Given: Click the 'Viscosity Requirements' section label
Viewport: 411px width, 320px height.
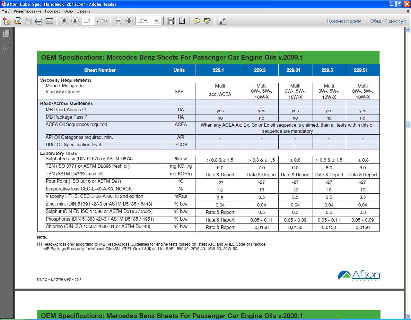Looking at the screenshot, I should [66, 80].
